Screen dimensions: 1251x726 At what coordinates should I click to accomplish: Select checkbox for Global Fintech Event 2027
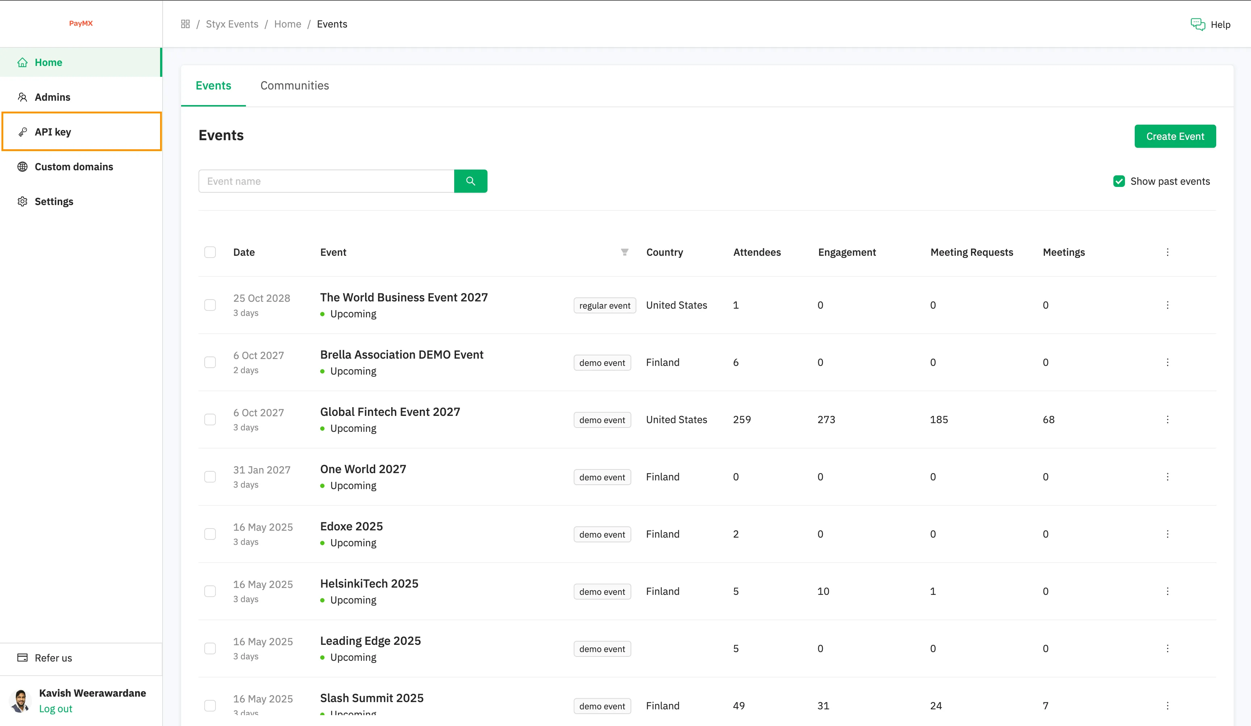click(x=210, y=420)
